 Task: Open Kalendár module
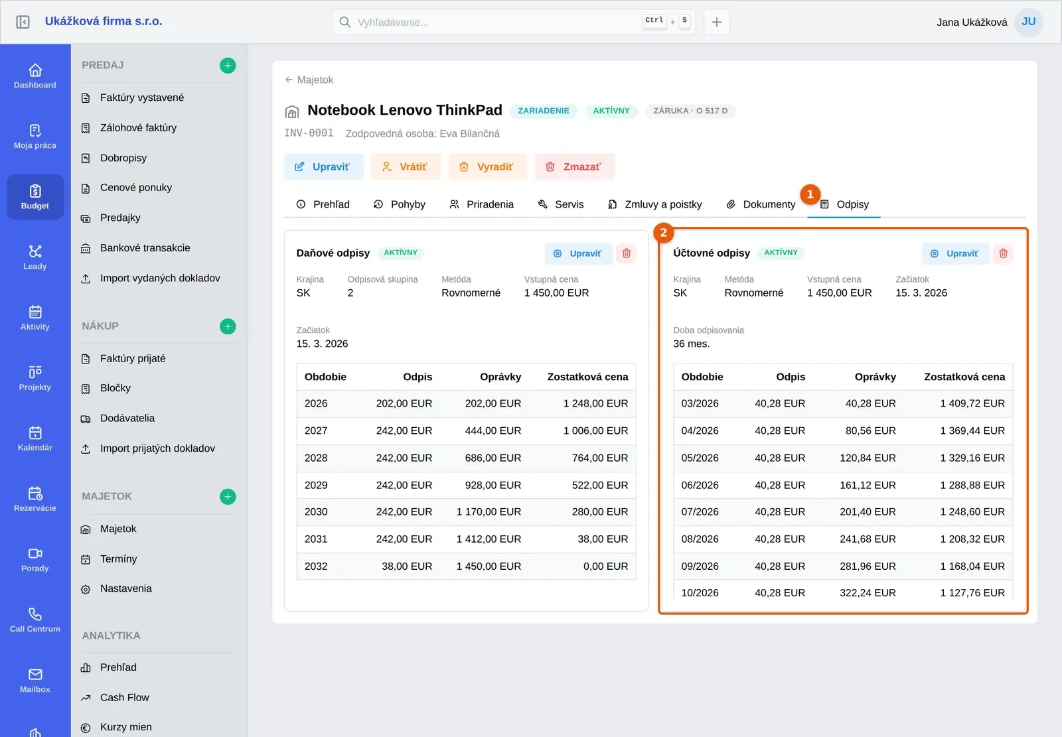click(35, 438)
